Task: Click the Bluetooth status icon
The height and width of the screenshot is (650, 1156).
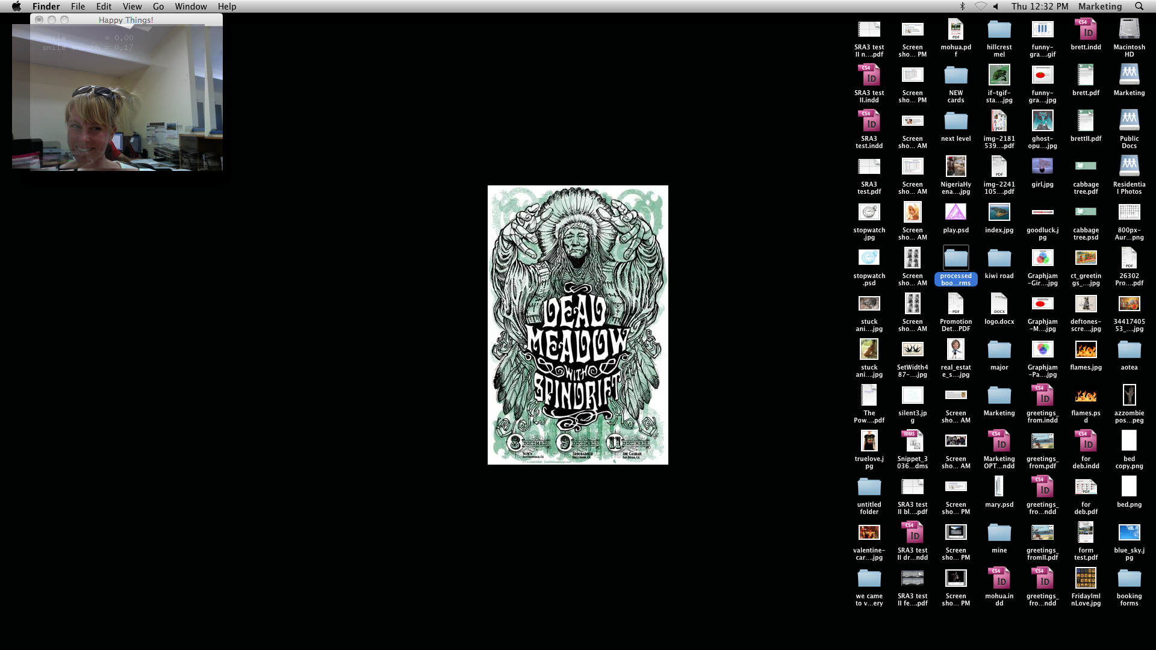Action: 962,6
